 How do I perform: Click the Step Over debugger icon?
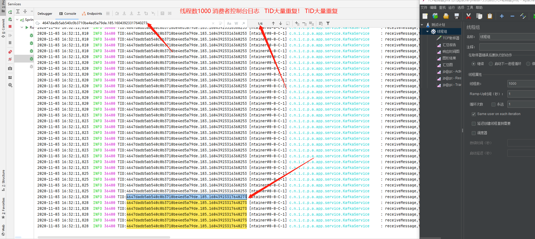[x=117, y=13]
